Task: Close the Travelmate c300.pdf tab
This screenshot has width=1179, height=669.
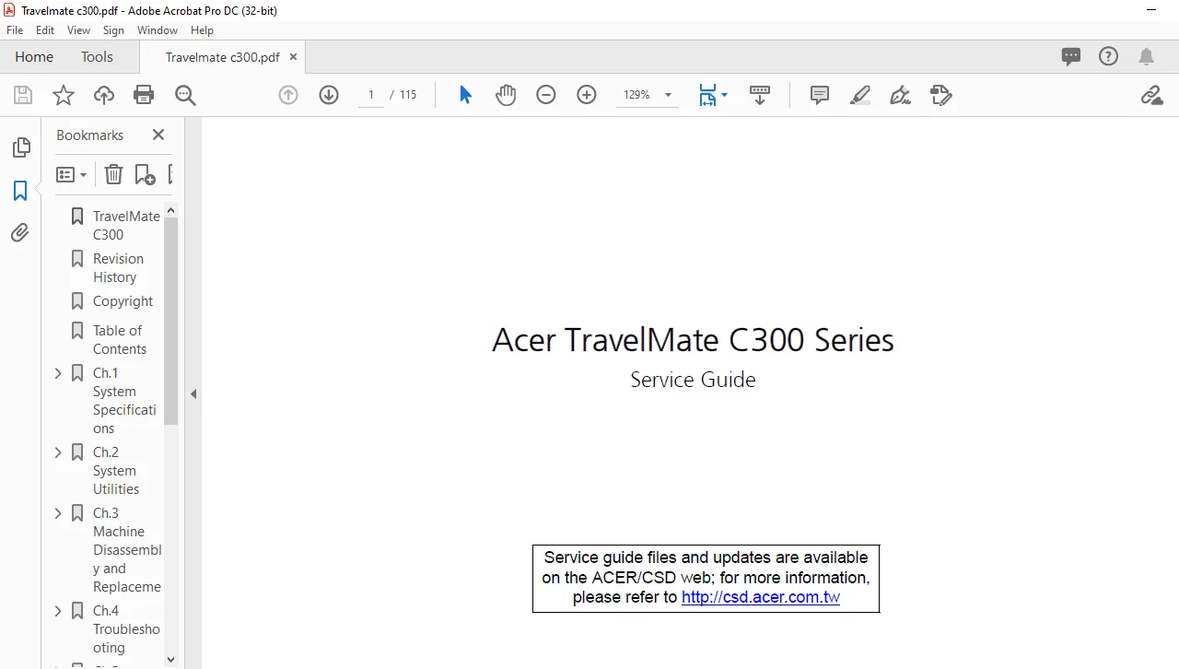Action: [x=293, y=56]
